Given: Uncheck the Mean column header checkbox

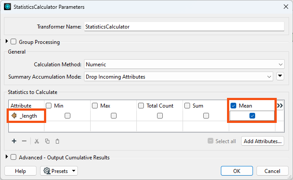Looking at the screenshot, I should click(x=233, y=105).
